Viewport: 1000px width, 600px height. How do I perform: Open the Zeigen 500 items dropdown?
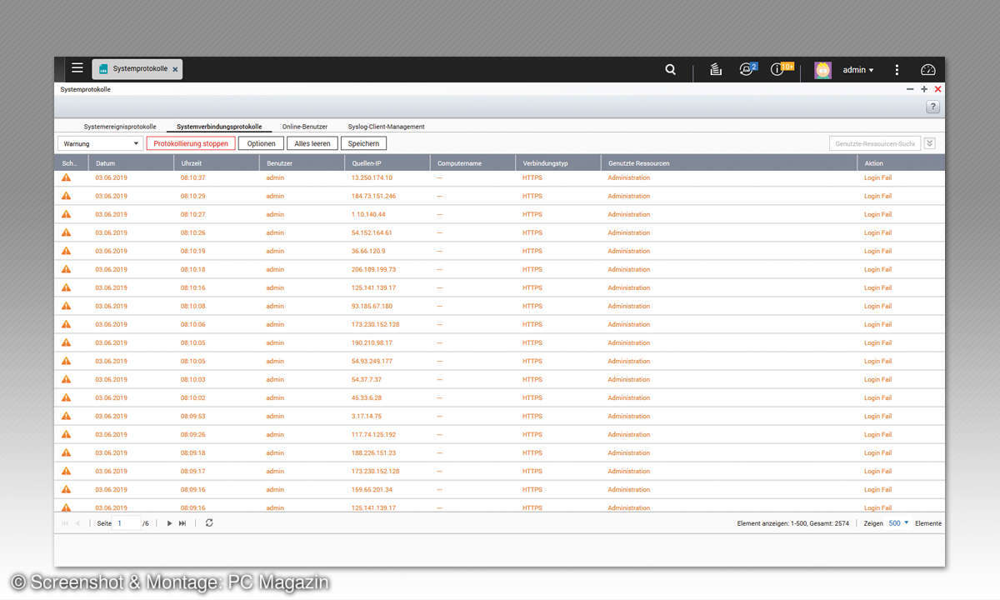coord(898,523)
